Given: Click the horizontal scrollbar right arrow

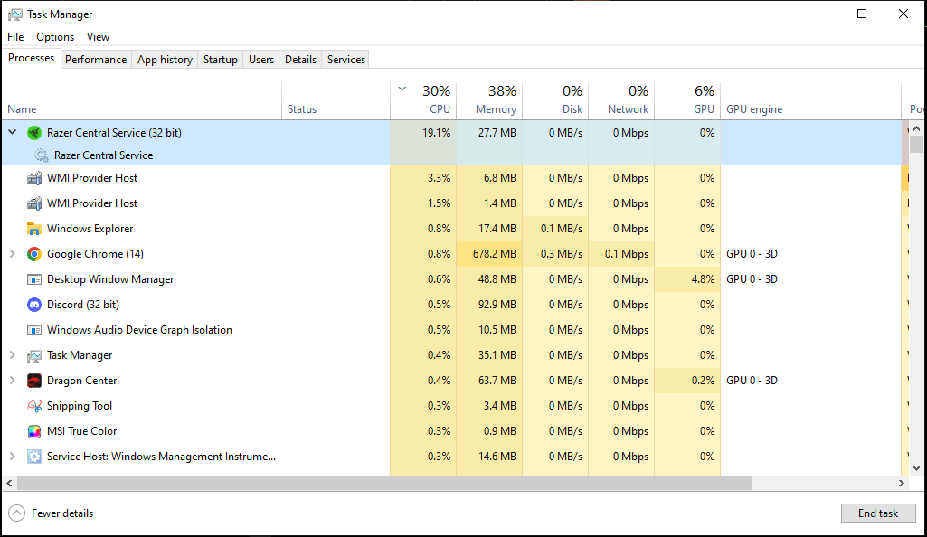Looking at the screenshot, I should click(901, 484).
